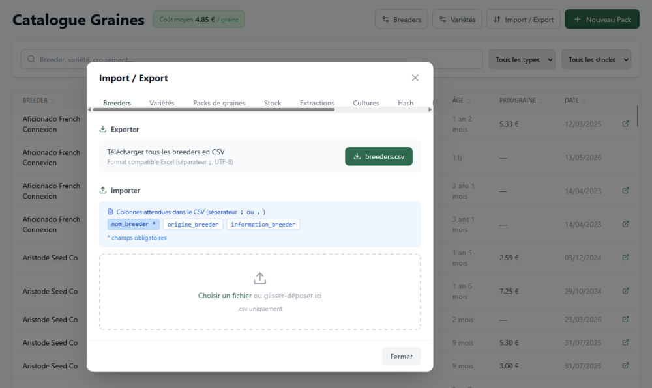Open the Hash tab
Viewport: 652px width, 388px height.
tap(406, 102)
